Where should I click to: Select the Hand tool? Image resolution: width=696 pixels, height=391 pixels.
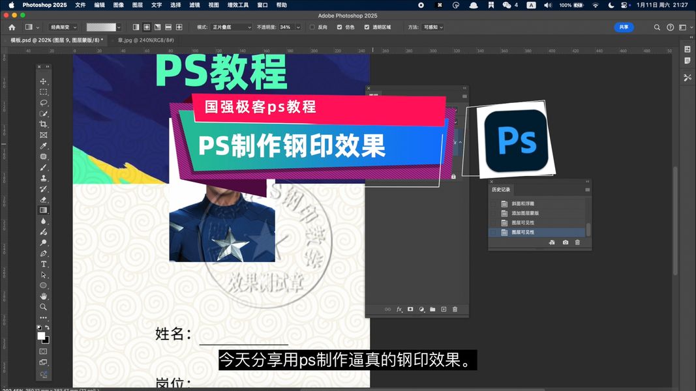(43, 296)
